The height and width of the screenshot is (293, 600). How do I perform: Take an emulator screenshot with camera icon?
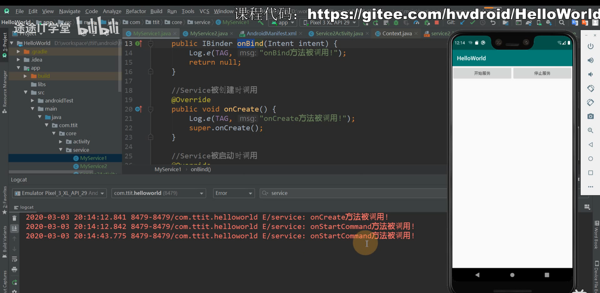point(591,116)
